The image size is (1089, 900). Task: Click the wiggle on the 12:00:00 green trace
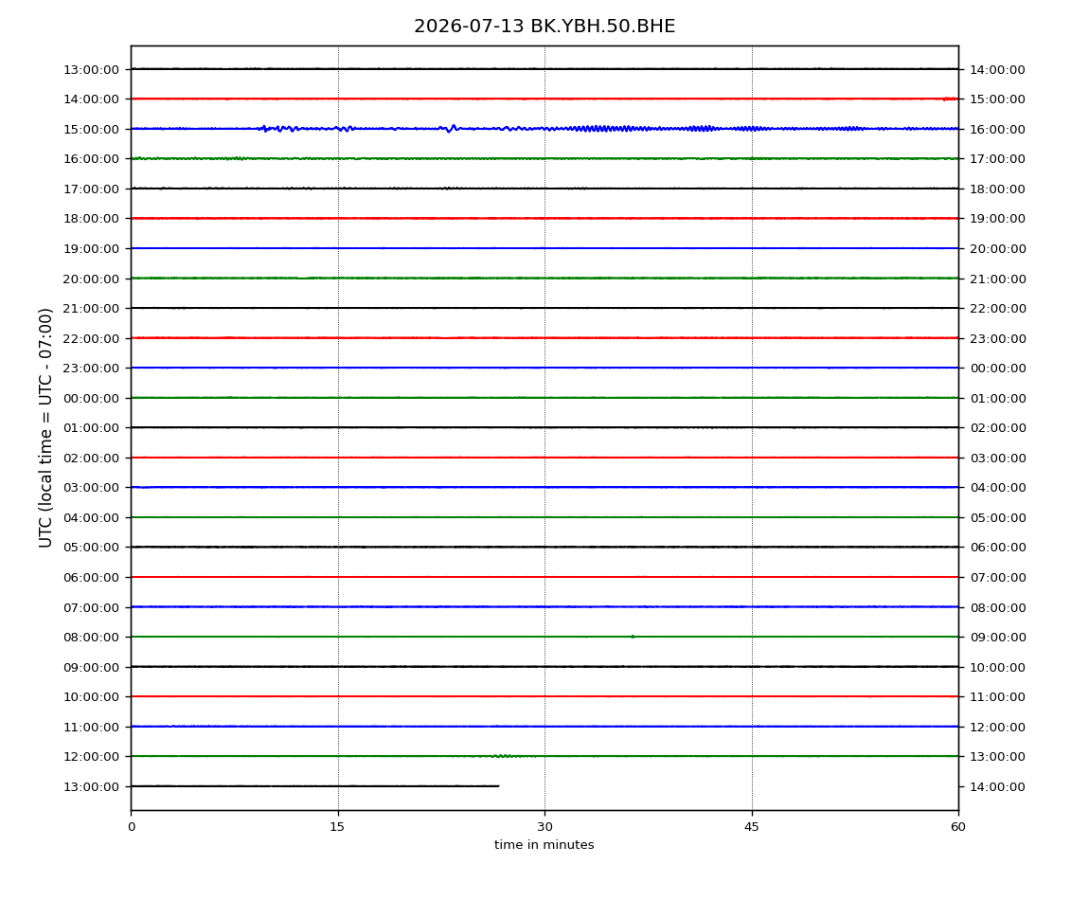point(506,756)
